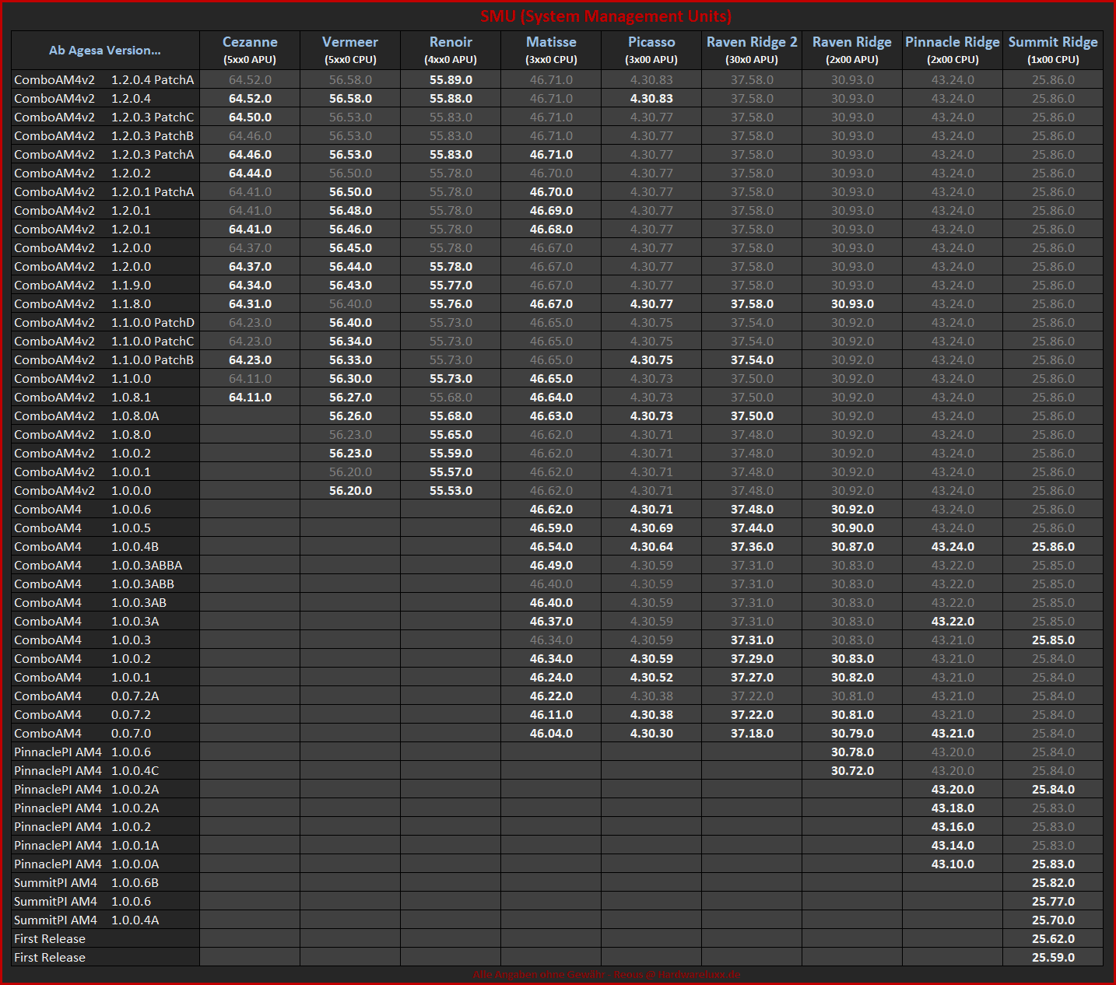Click the title SMU (System Management Units)
The image size is (1116, 985).
605,16
